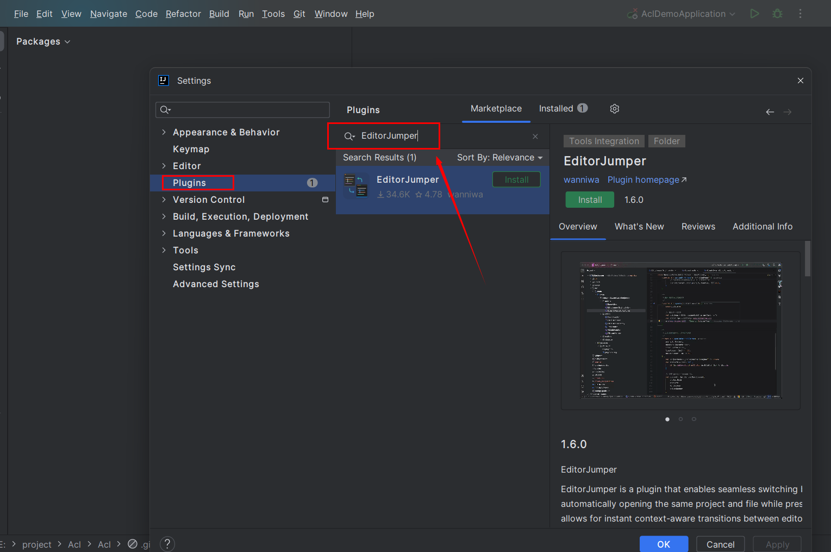
Task: Click the first Acl breadcrumb item
Action: [x=74, y=544]
